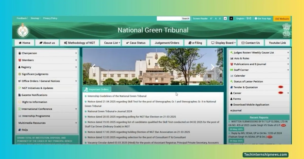Open Tender & Quotation sidebar item
Image resolution: width=304 pixels, height=159 pixels.
pos(259,87)
